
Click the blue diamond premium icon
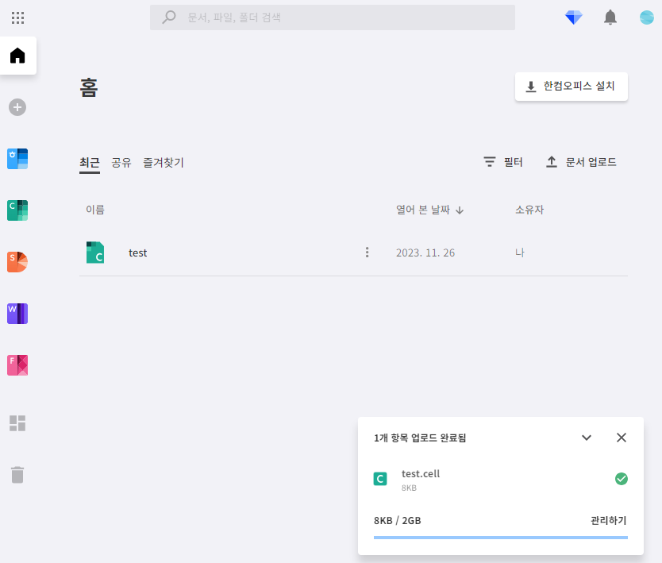point(573,17)
